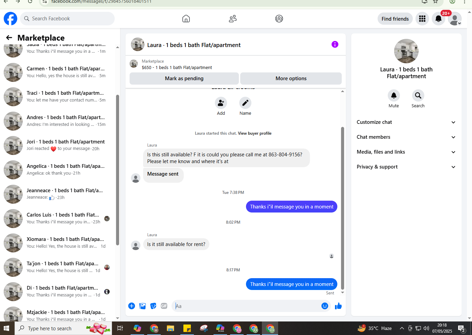
Task: Click Windows taskbar search box
Action: pyautogui.click(x=63, y=328)
